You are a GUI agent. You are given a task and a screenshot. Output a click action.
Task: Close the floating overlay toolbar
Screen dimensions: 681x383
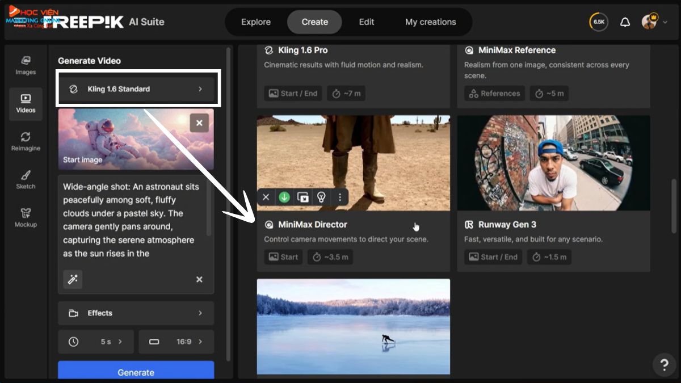pyautogui.click(x=266, y=197)
